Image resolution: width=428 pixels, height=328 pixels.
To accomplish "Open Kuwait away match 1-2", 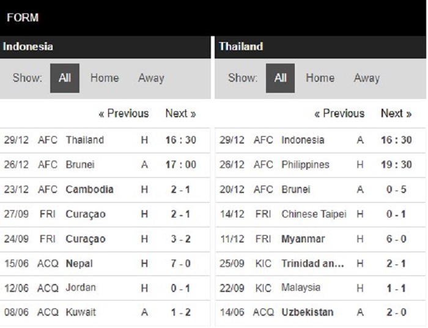I will (x=79, y=312).
